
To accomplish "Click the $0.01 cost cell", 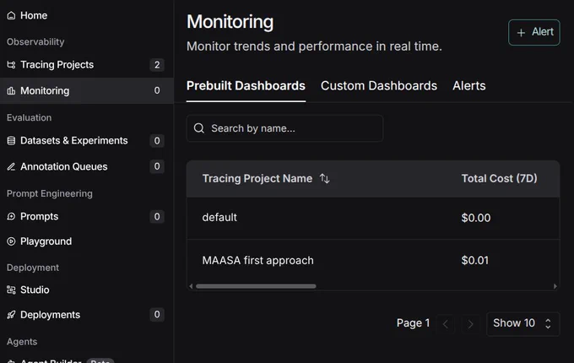I will 474,260.
